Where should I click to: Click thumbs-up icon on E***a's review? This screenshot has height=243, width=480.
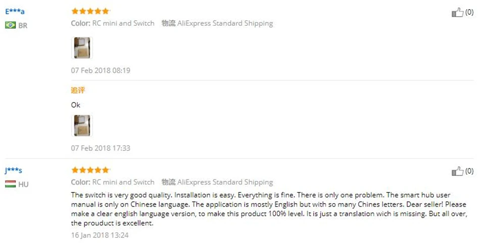[457, 12]
